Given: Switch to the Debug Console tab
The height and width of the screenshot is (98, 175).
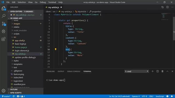Looking at the screenshot, I should coord(74,71).
